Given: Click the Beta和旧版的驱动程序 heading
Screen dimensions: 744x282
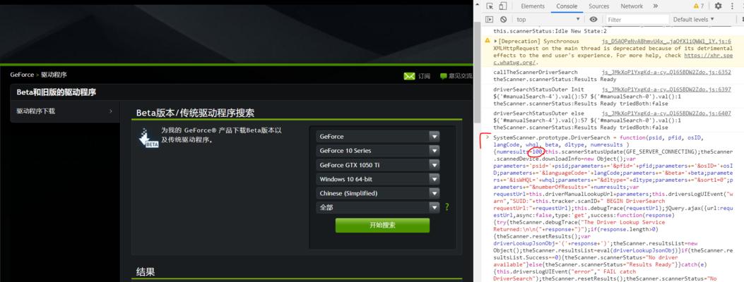Looking at the screenshot, I should 56,92.
